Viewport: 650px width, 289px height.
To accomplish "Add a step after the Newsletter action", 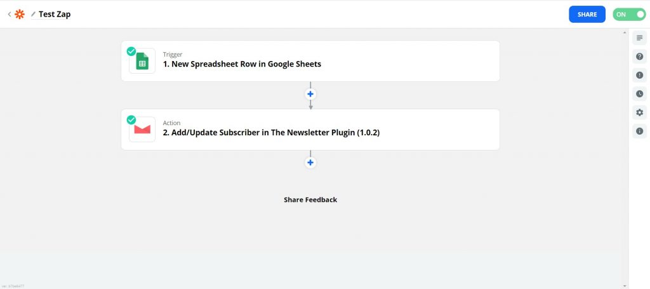I will [x=310, y=163].
